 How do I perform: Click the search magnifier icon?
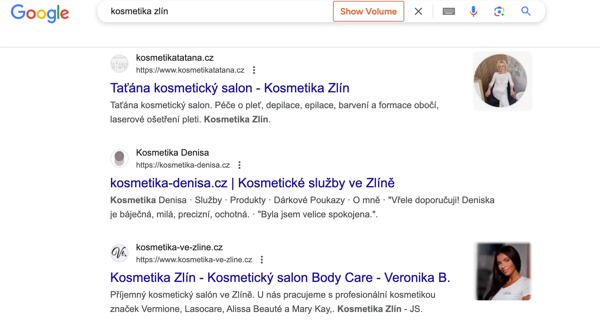pyautogui.click(x=526, y=11)
